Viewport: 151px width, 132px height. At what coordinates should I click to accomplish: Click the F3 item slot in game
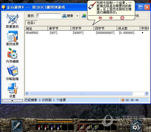click(95, 128)
